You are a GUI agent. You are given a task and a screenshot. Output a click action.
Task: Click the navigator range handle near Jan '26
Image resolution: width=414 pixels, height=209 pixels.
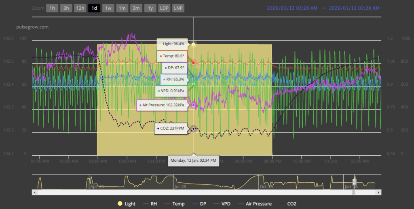pos(354,182)
